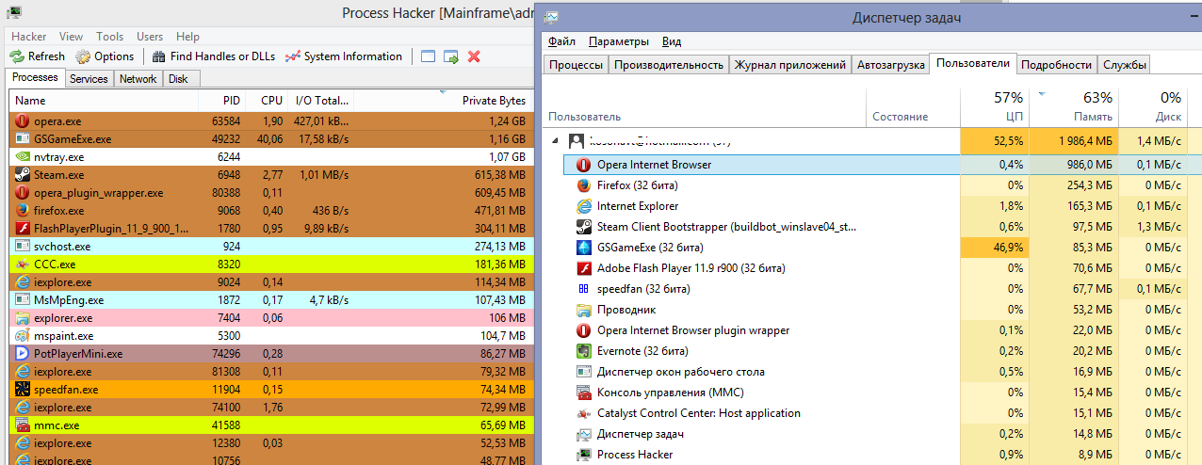Select Steam.exe process icon
Image resolution: width=1202 pixels, height=465 pixels.
point(23,174)
